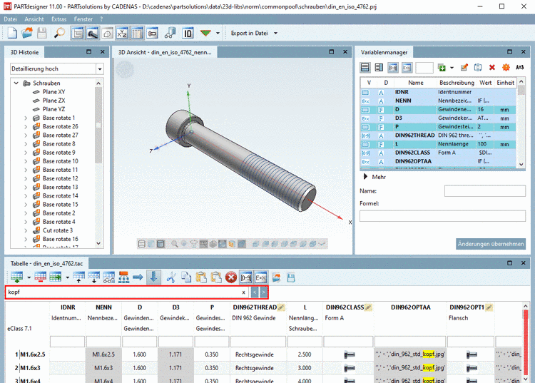Viewport: 535px width, 383px height.
Task: Click the green triangle icon in main toolbar
Action: tap(205, 33)
